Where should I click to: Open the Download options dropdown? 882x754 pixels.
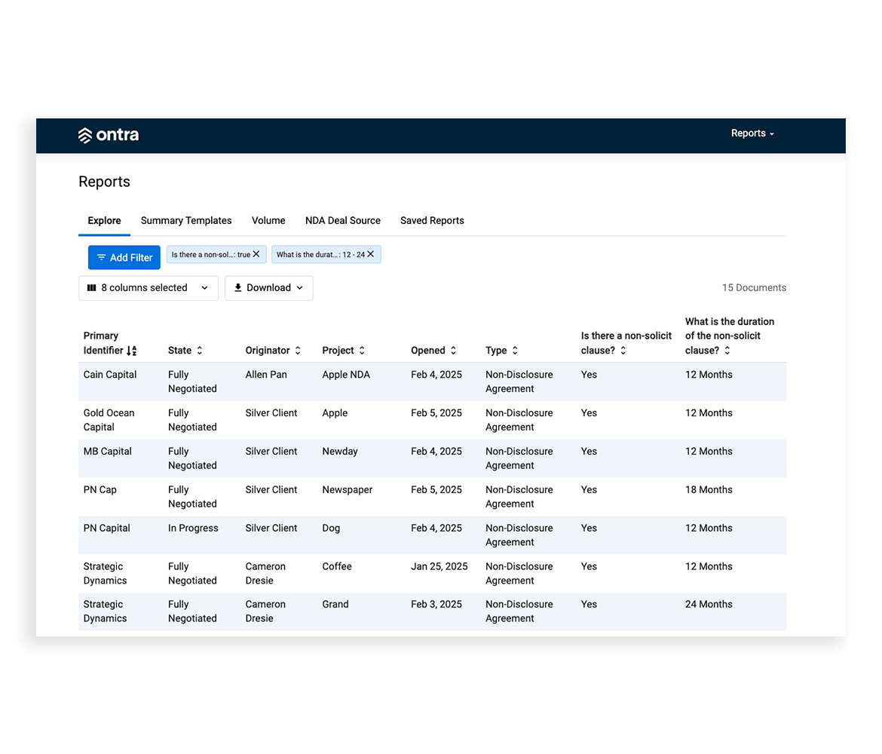[268, 287]
